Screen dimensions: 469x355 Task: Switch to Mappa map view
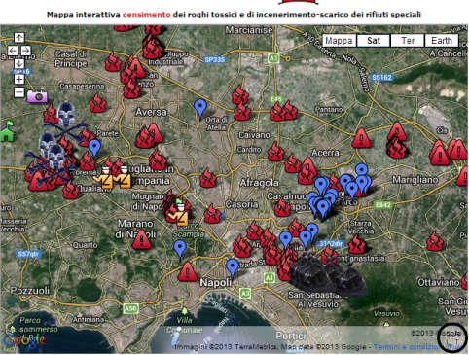(340, 41)
